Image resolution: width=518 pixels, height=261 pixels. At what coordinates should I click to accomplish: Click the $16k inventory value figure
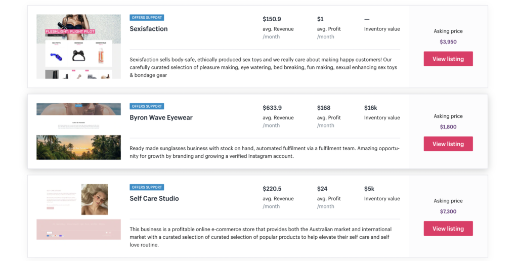371,108
